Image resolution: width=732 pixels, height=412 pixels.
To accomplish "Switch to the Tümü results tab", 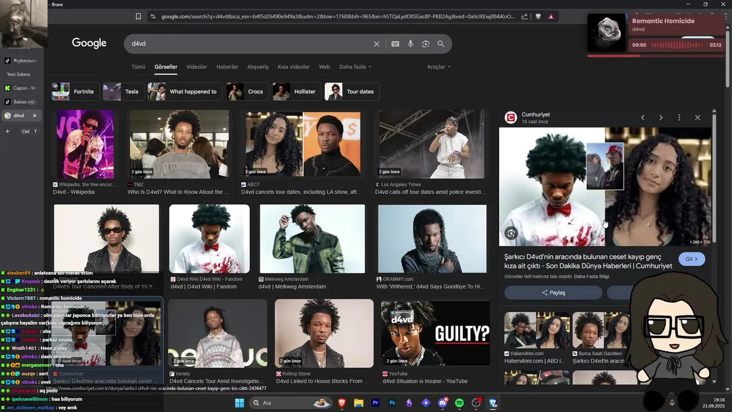I will point(138,67).
